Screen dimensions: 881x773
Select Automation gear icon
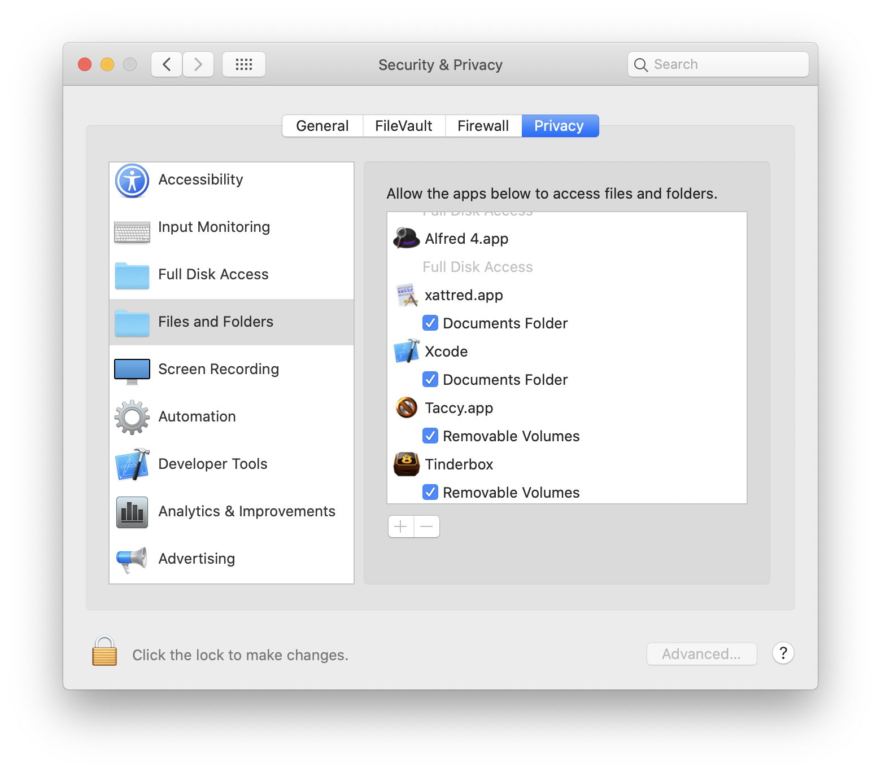pos(132,418)
